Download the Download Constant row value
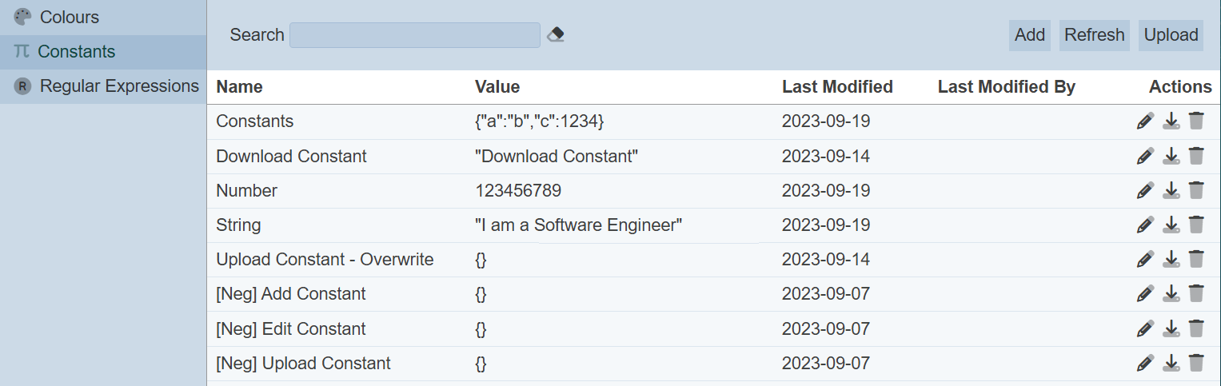 [x=1171, y=156]
